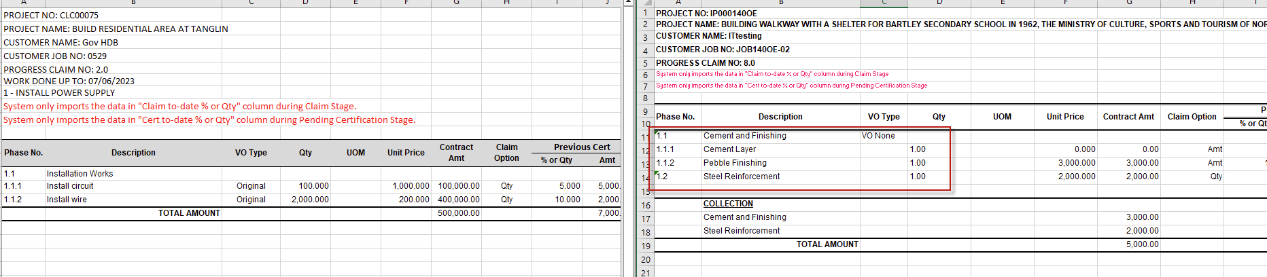Click previous cert value 5.000
Image resolution: width=1267 pixels, height=277 pixels.
570,186
